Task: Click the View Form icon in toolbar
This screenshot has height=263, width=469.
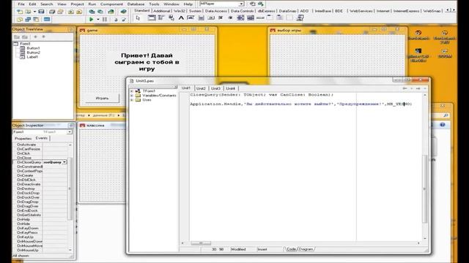Action: (x=28, y=20)
